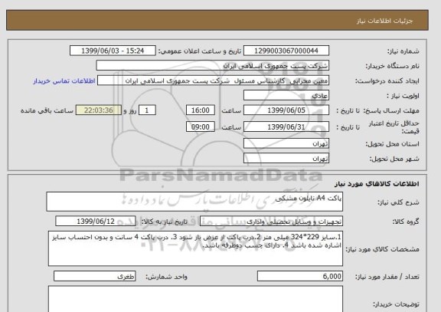
Task: Select the deadline time field 16:00
Action: [x=201, y=110]
